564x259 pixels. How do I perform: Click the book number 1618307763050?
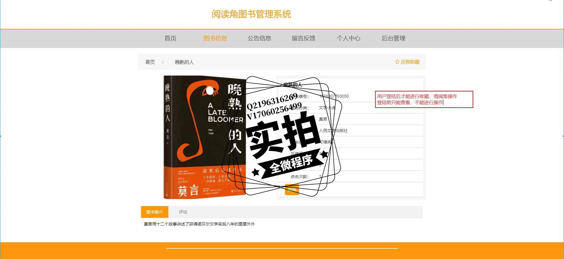(334, 96)
